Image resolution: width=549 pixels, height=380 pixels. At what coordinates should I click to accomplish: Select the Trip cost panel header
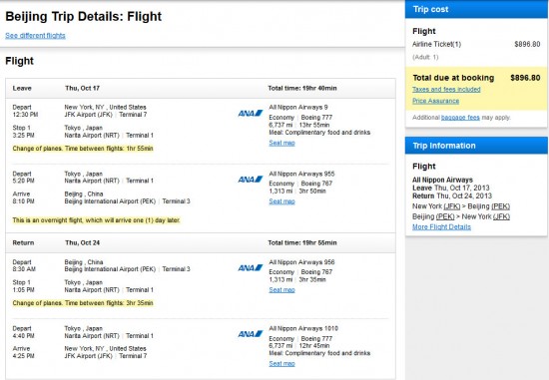(x=476, y=9)
